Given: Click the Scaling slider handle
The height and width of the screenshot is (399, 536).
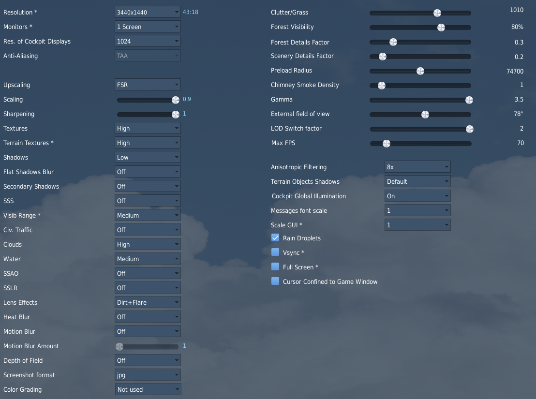Looking at the screenshot, I should (176, 100).
